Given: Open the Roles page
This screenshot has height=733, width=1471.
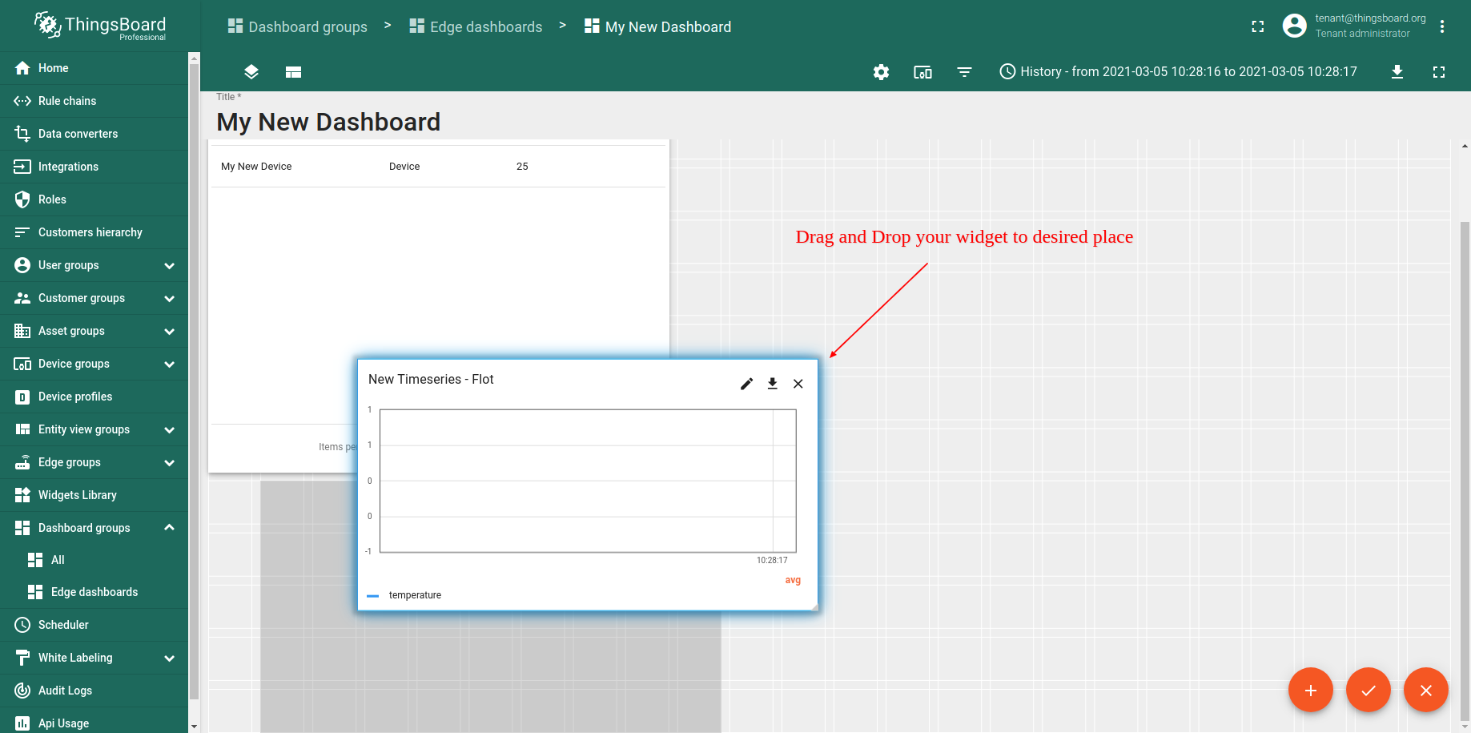Looking at the screenshot, I should [x=94, y=199].
